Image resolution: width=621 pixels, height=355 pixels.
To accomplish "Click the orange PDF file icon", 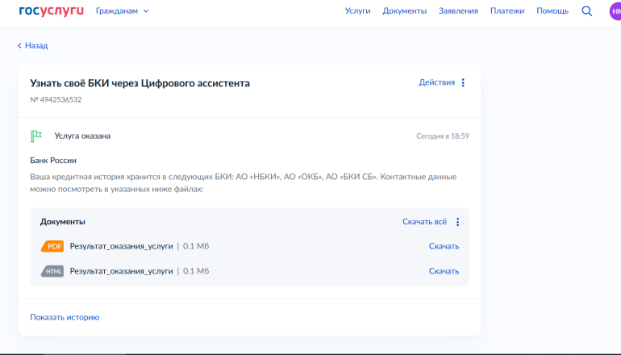I will (52, 247).
